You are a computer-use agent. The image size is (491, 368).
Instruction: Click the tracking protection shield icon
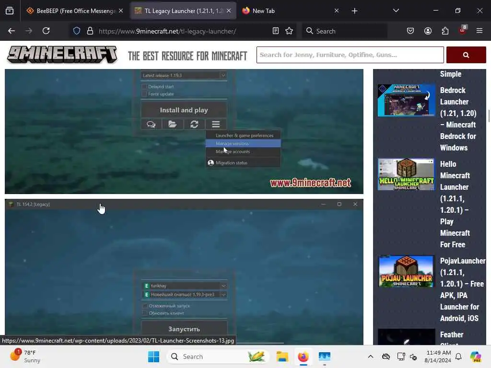[77, 31]
